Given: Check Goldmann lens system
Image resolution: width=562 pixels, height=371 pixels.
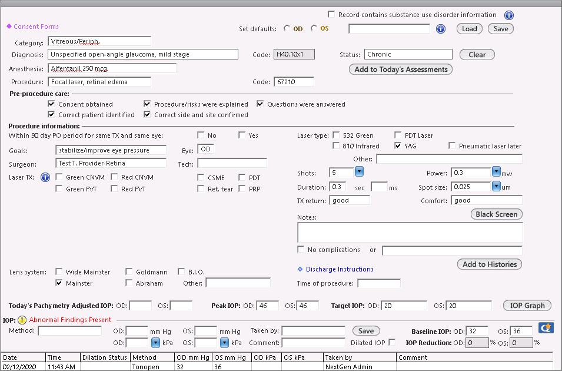Looking at the screenshot, I should 129,271.
